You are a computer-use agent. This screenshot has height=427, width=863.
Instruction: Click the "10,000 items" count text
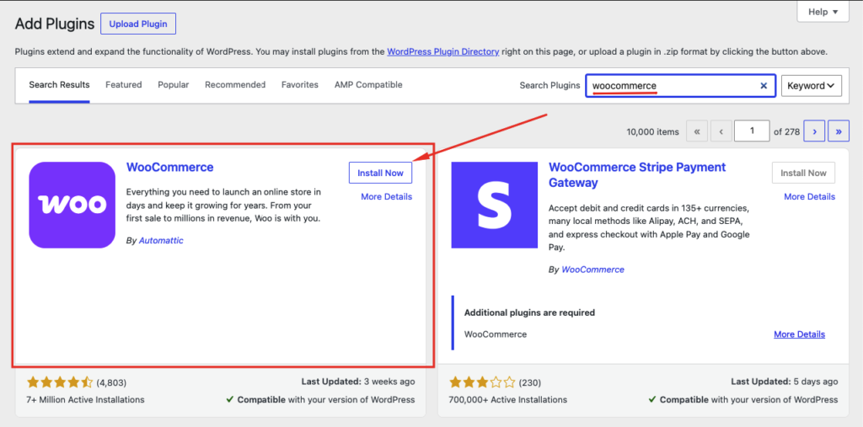pos(653,132)
